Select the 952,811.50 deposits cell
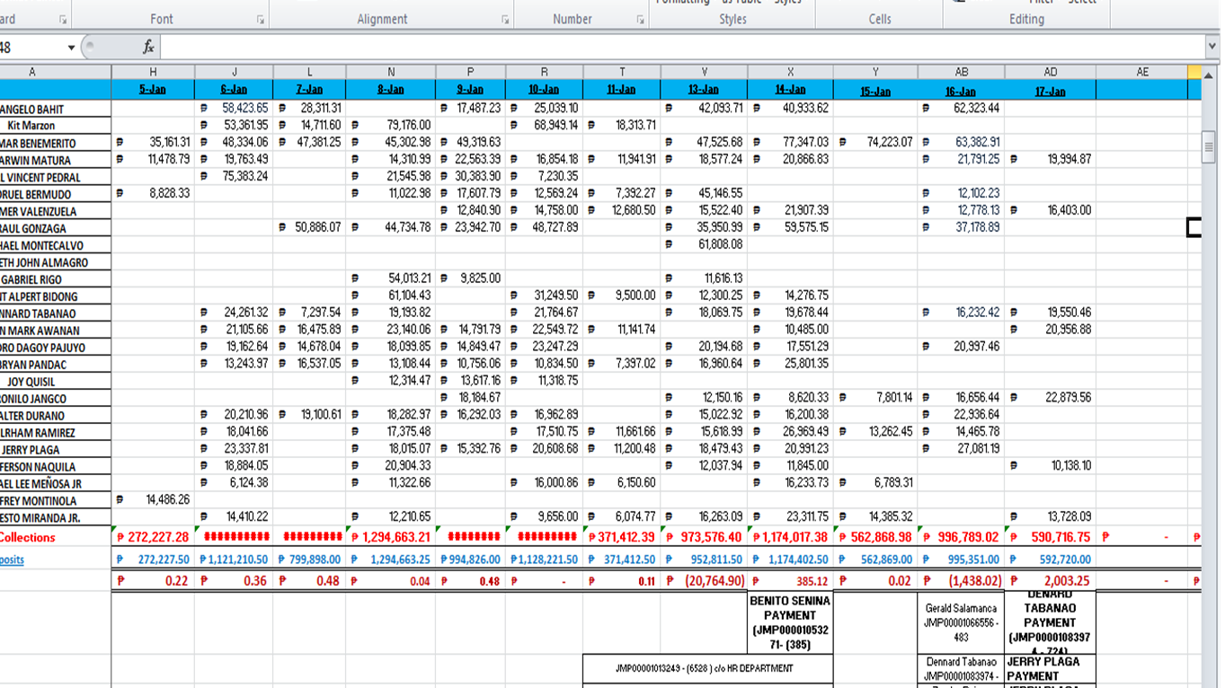Screen dimensions: 1225x688 click(704, 560)
